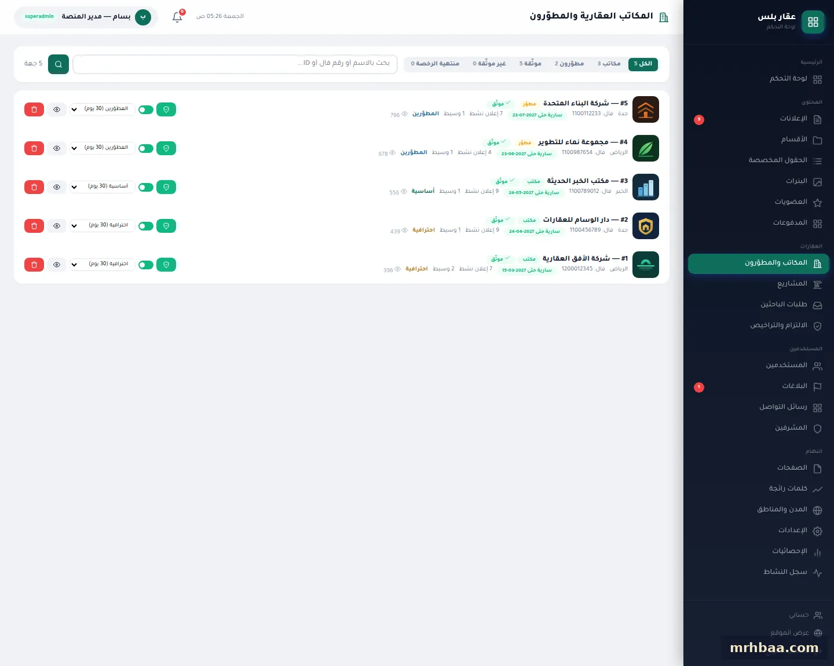Image resolution: width=834 pixels, height=666 pixels.
Task: Click the green shield verify icon for office #3
Action: pos(166,187)
